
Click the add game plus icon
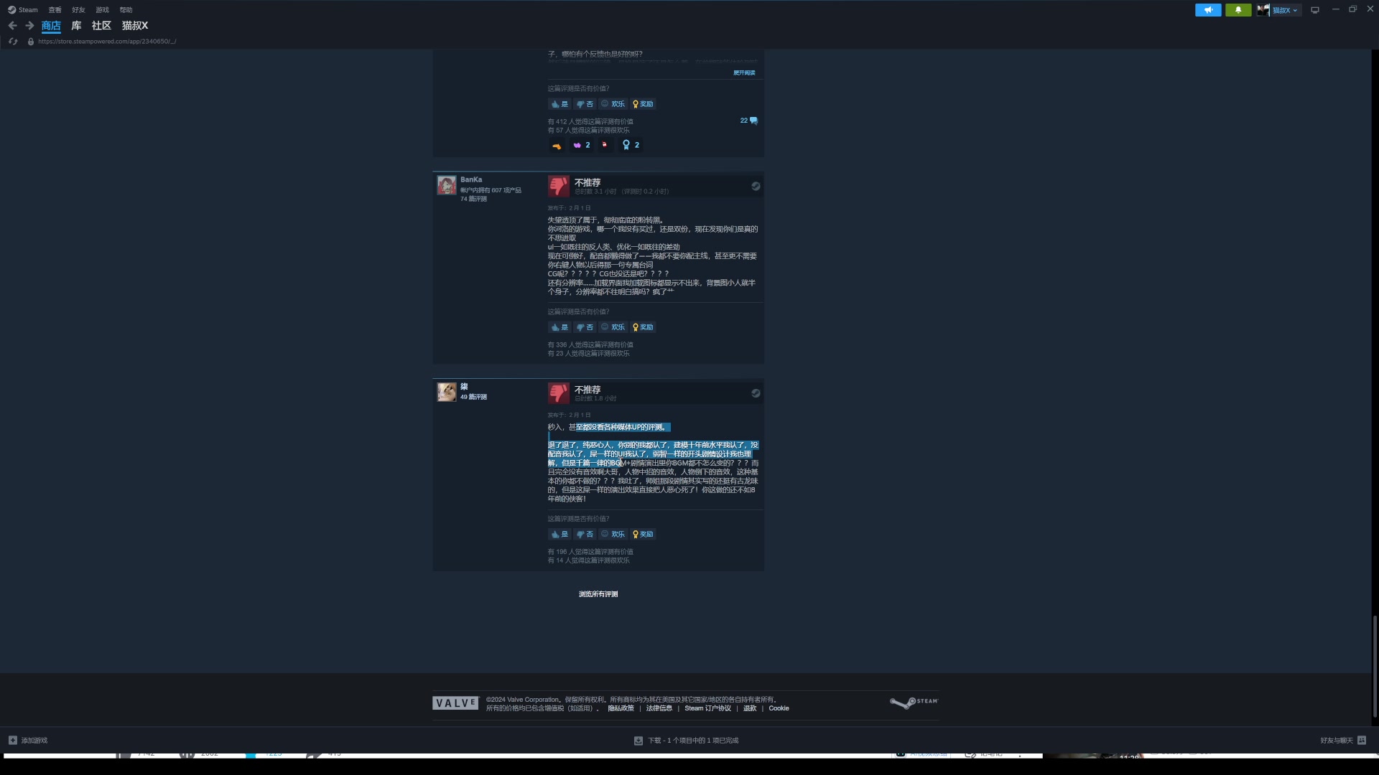(13, 741)
